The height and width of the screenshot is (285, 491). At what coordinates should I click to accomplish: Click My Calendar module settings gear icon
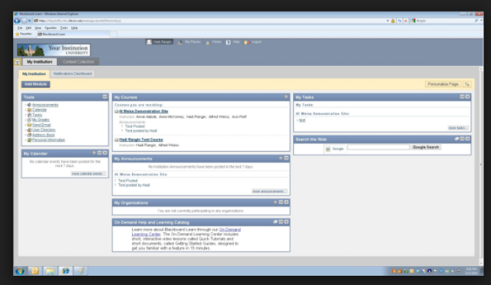94,153
